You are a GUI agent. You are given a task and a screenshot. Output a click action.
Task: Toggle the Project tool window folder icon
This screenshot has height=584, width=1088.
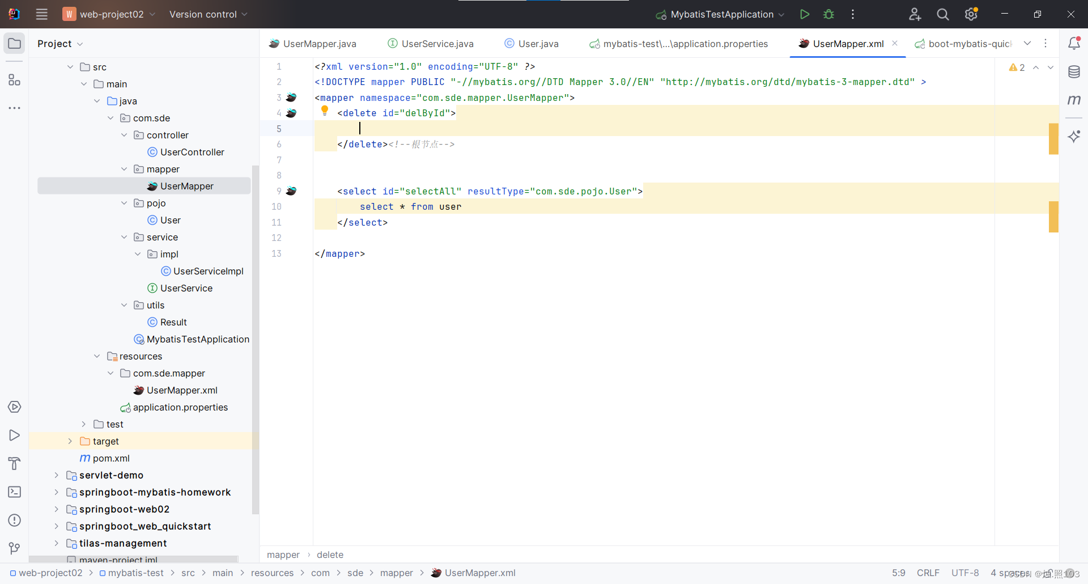pyautogui.click(x=15, y=44)
